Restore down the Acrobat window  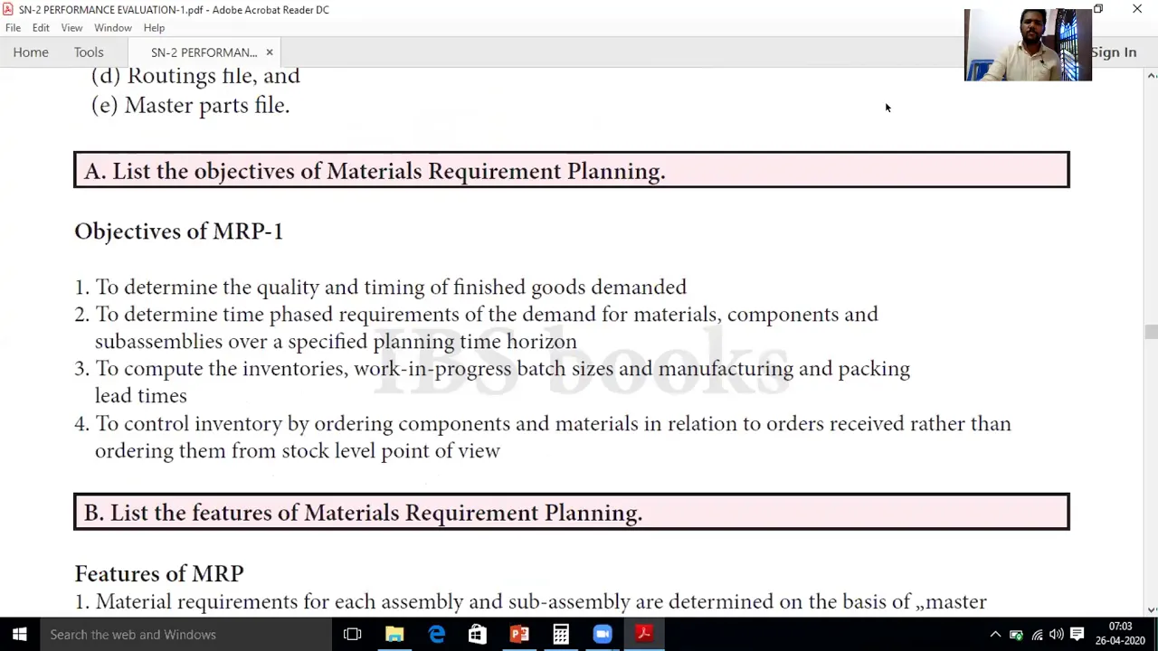[1098, 9]
